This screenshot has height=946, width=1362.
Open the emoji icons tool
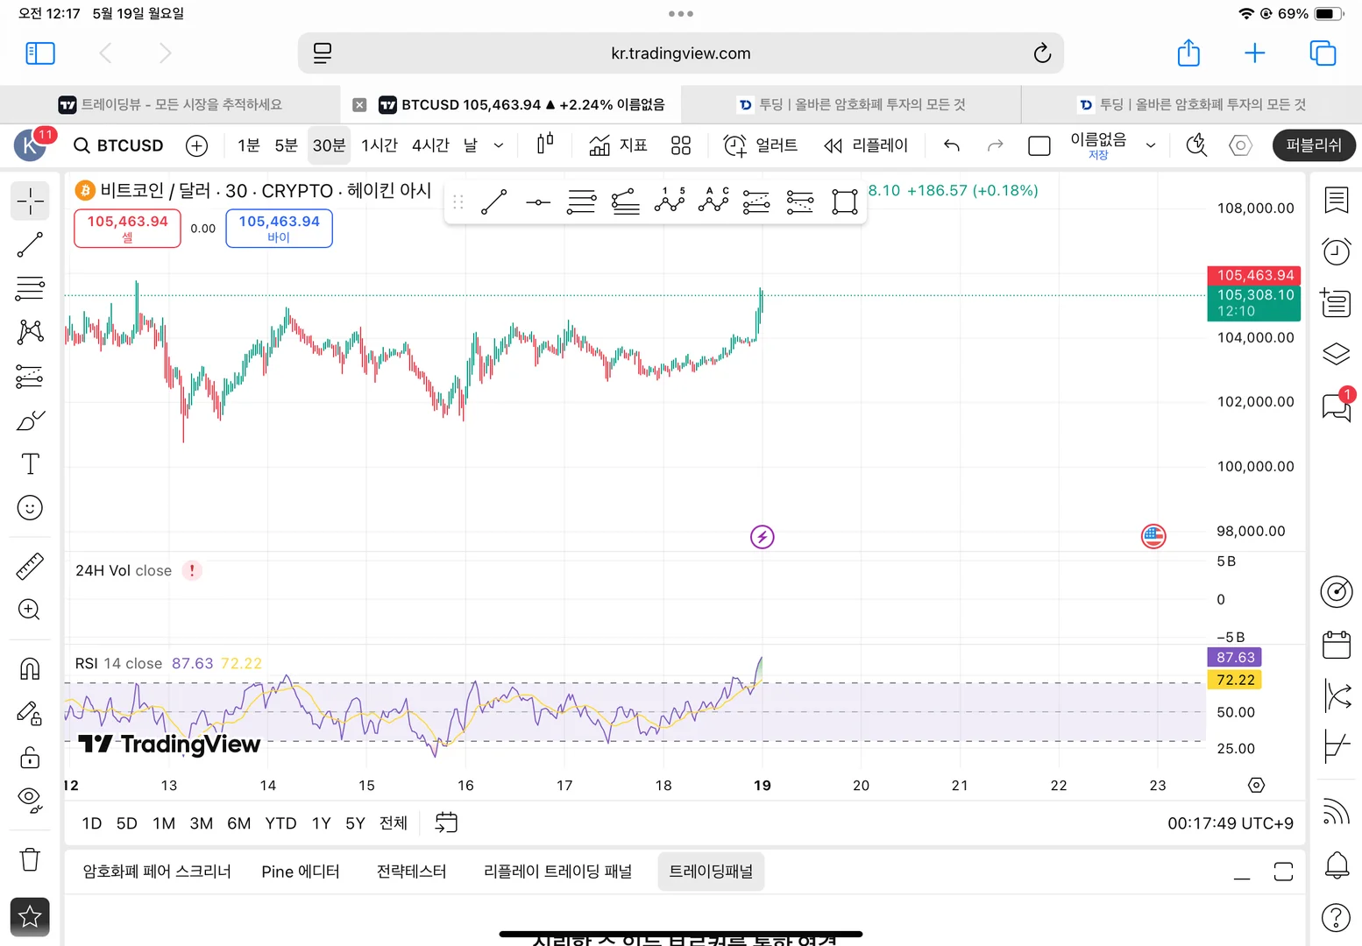point(30,508)
